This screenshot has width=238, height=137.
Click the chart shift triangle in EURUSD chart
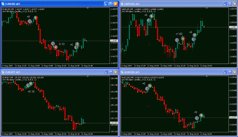[88, 8]
